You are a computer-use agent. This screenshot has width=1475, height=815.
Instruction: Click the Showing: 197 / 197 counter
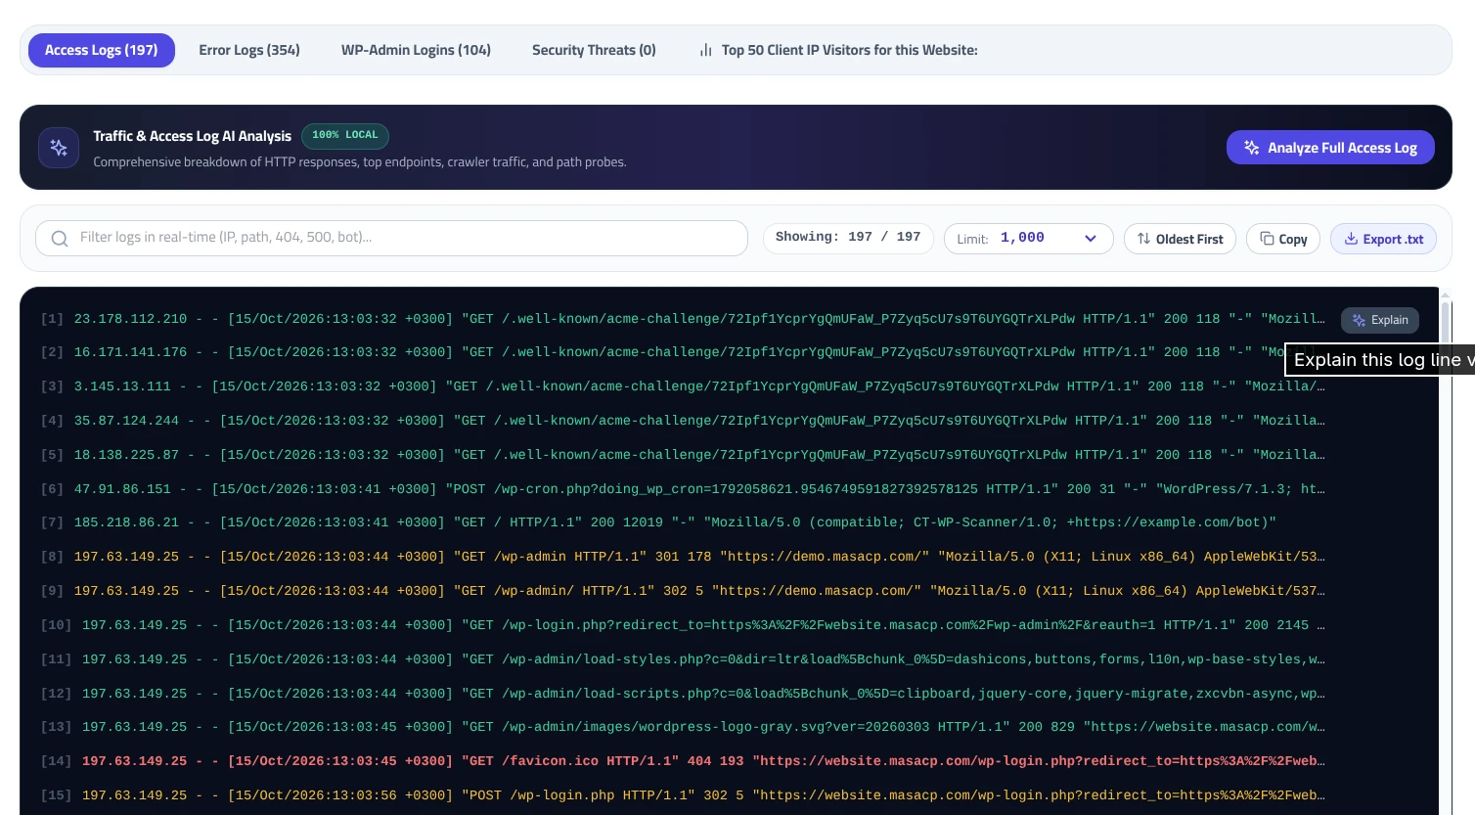[848, 238]
